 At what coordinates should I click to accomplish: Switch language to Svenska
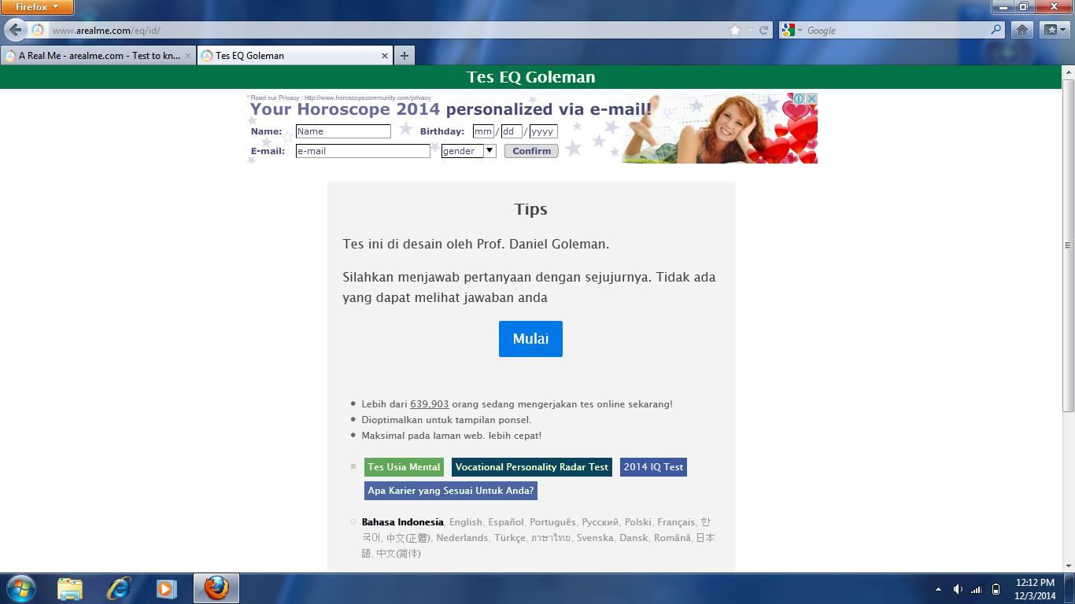595,538
